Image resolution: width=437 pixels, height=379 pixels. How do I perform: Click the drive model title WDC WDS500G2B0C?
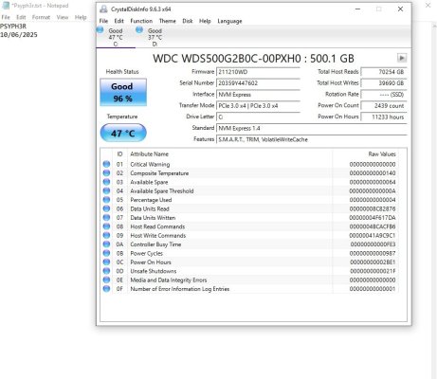click(253, 59)
